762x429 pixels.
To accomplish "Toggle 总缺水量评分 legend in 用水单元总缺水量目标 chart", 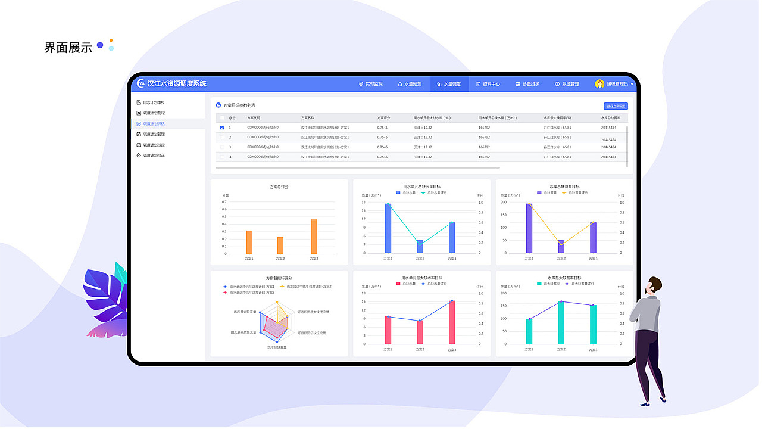I will [434, 193].
